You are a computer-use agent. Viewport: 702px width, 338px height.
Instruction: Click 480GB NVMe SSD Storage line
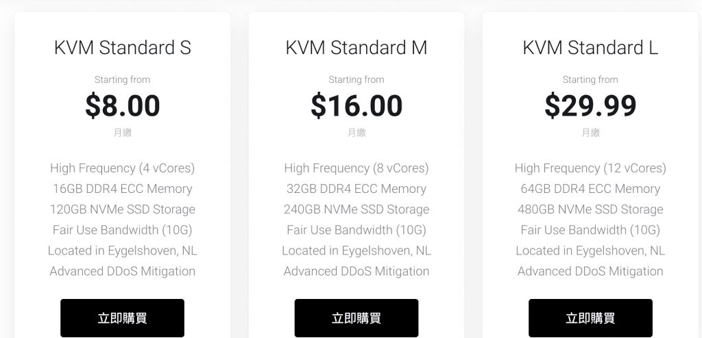[590, 209]
